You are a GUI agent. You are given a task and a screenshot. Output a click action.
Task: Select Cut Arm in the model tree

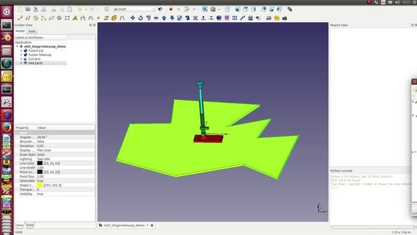[35, 59]
